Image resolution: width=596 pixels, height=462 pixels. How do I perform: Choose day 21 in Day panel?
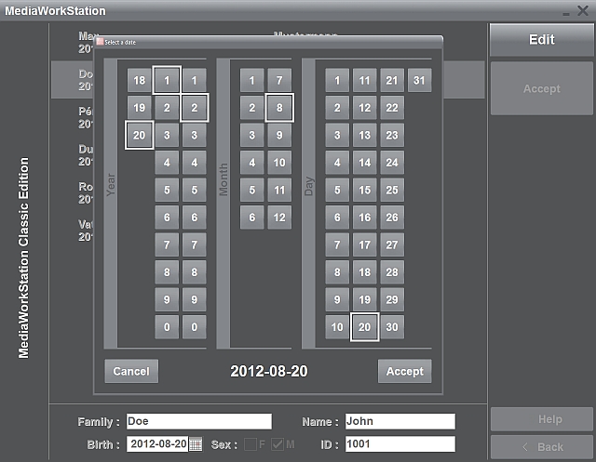(x=392, y=80)
